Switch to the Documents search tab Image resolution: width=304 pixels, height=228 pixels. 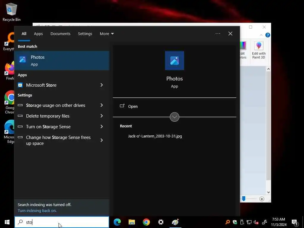[x=60, y=34]
